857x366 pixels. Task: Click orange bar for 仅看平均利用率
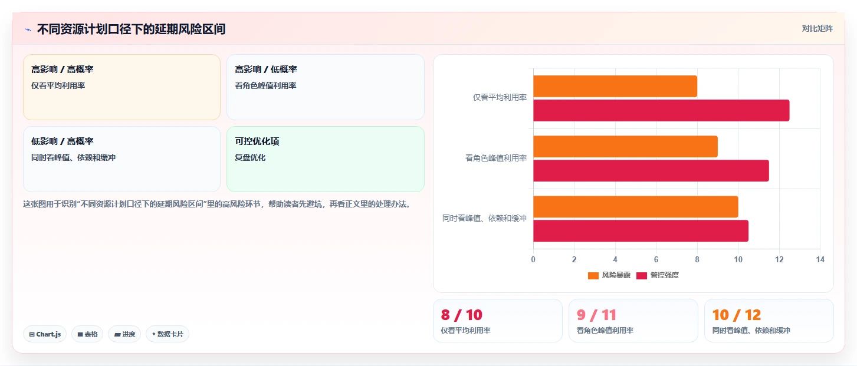pos(615,86)
